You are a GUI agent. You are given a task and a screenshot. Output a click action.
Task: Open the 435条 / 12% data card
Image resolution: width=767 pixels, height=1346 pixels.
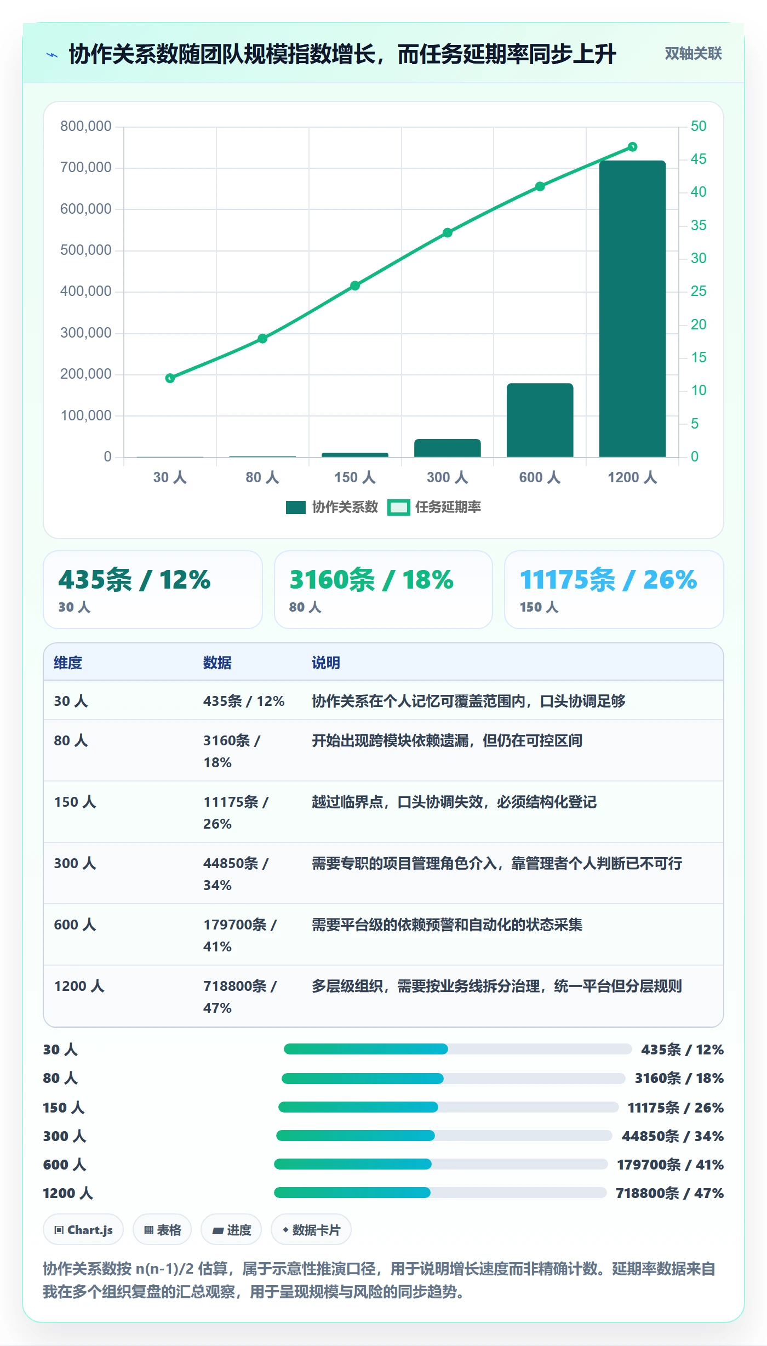[153, 590]
